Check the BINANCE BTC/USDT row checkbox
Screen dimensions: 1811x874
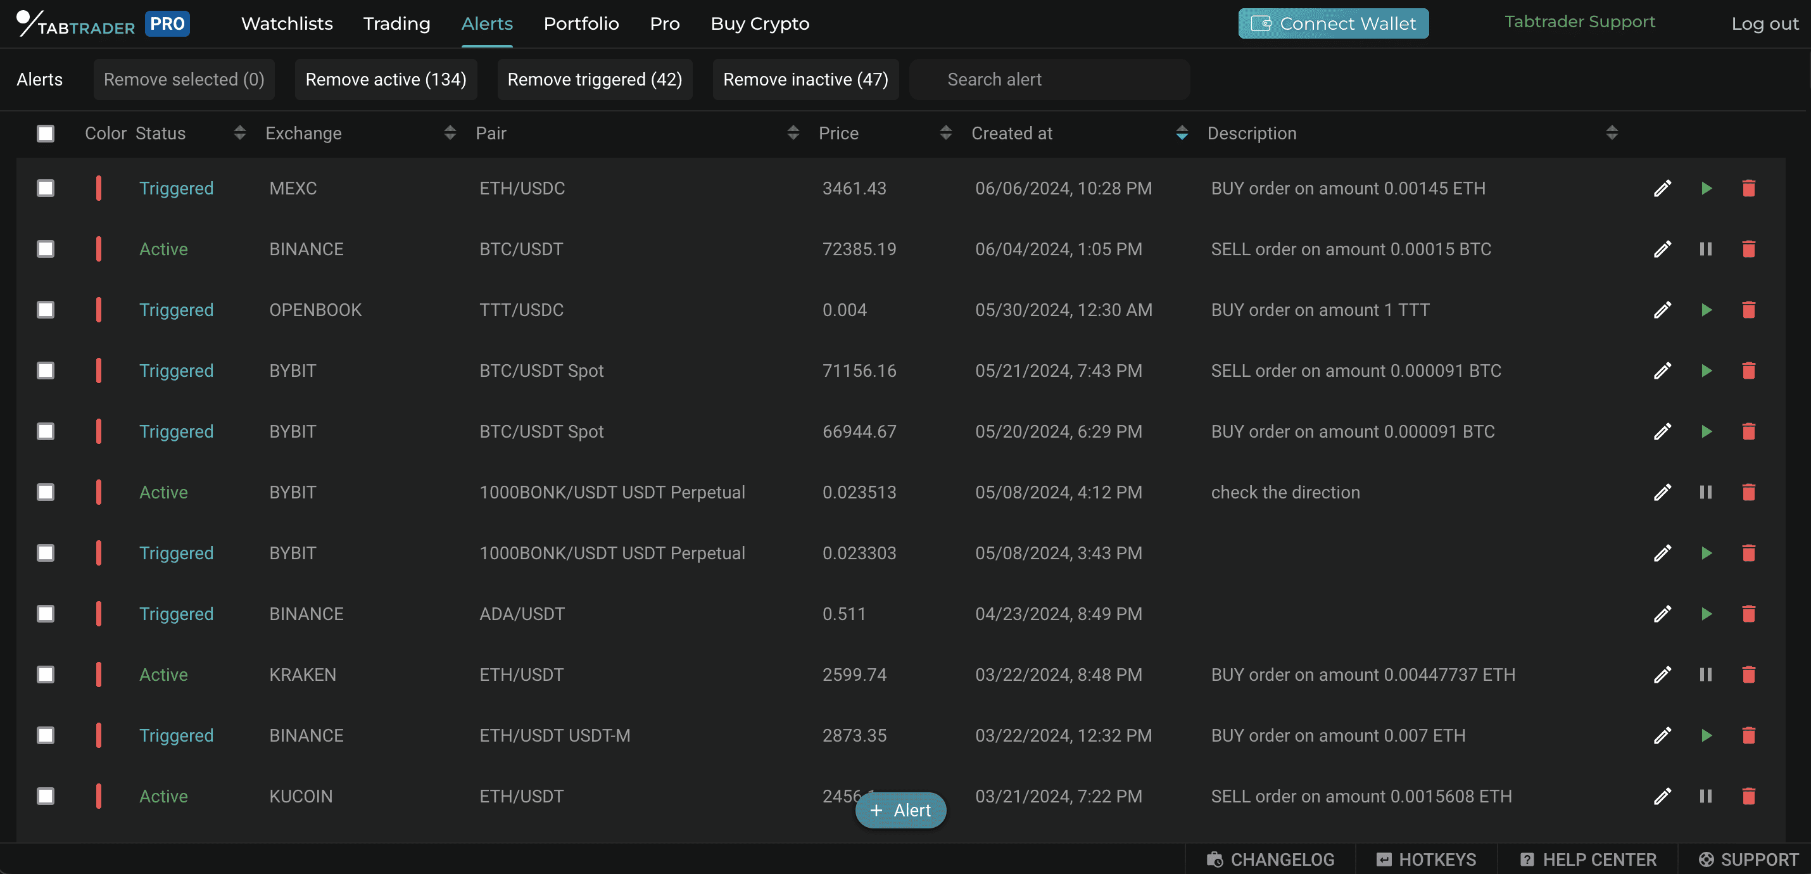46,249
